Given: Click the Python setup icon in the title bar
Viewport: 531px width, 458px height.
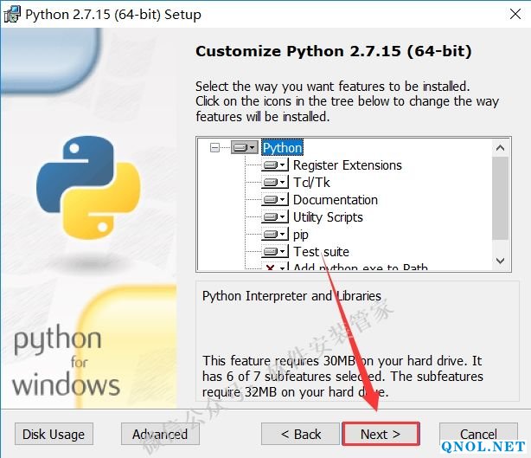Looking at the screenshot, I should (12, 14).
